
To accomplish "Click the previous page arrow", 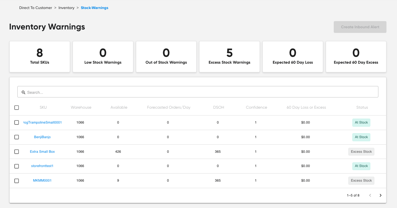I will tap(370, 195).
